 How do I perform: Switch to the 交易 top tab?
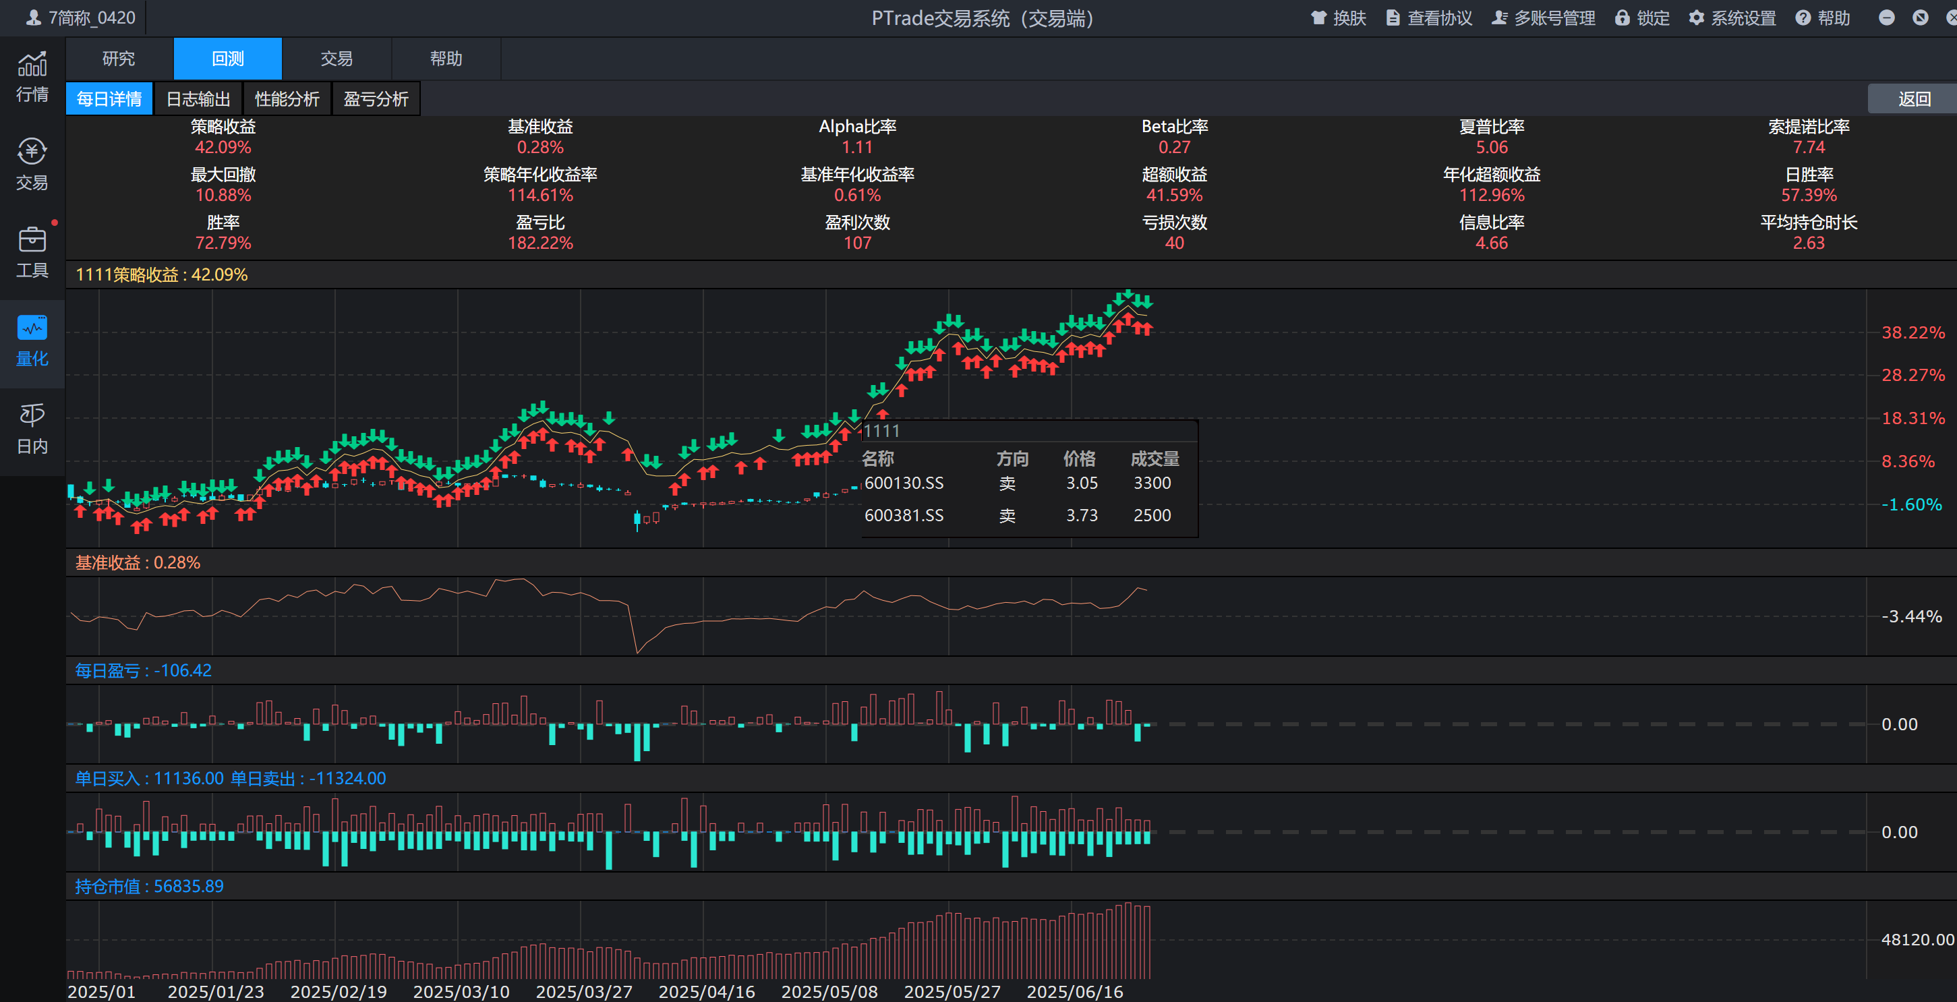coord(336,59)
